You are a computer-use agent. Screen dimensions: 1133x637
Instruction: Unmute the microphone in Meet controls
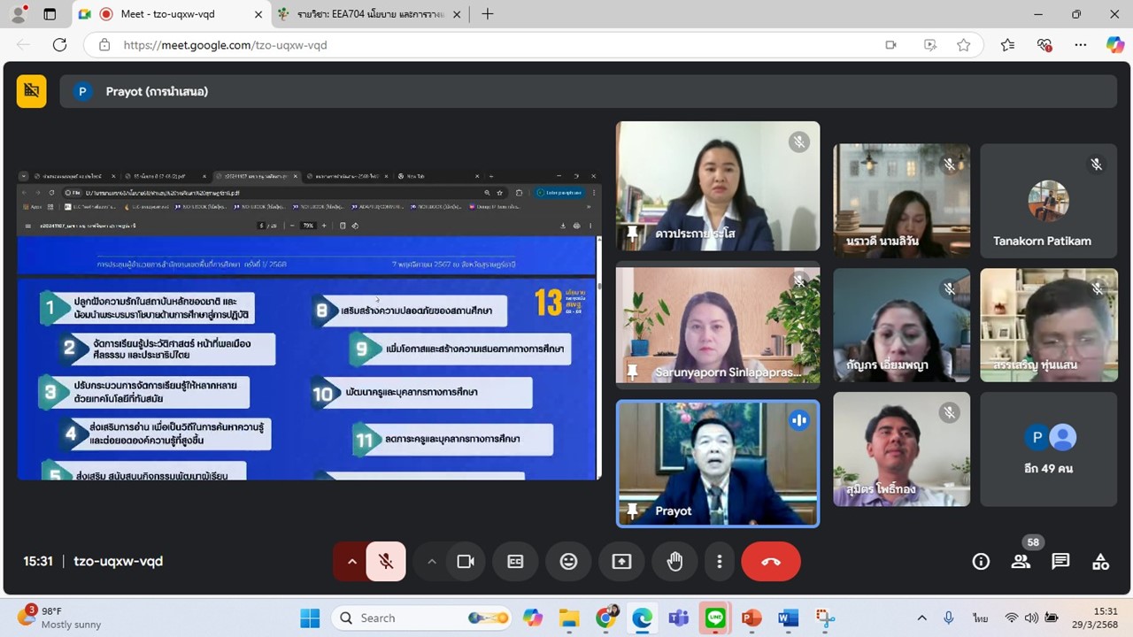(x=386, y=561)
